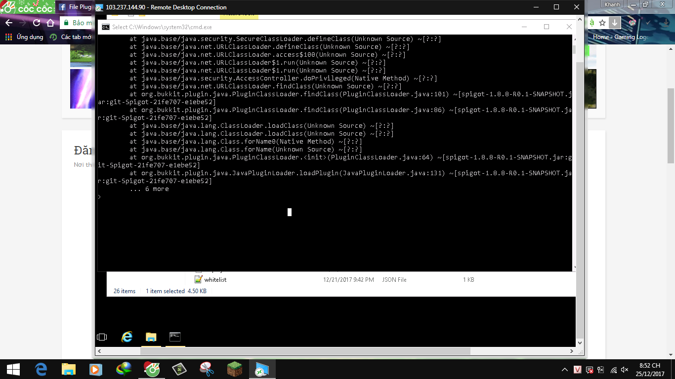Switch to Cốc Cốc browser on taskbar

pyautogui.click(x=151, y=369)
